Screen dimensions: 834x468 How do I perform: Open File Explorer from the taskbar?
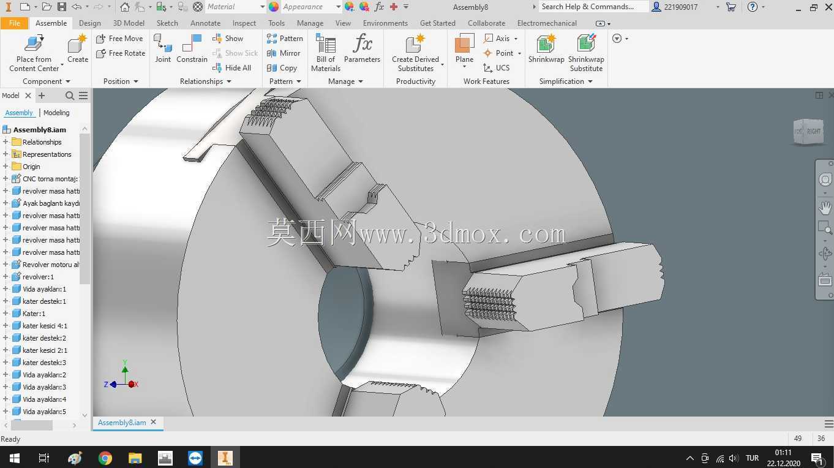[135, 458]
